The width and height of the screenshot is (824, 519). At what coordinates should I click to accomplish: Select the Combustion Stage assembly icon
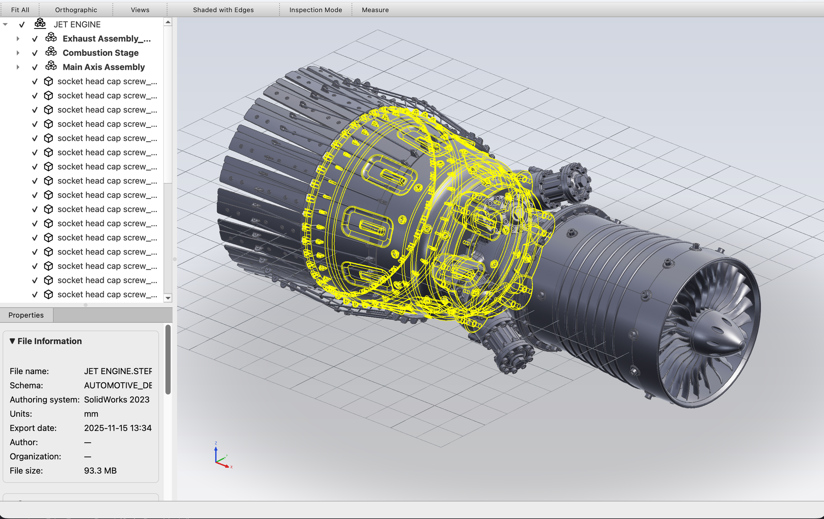click(x=51, y=52)
